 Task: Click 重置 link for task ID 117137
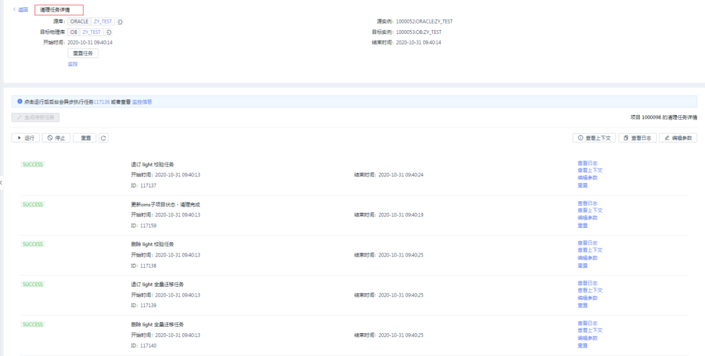583,186
